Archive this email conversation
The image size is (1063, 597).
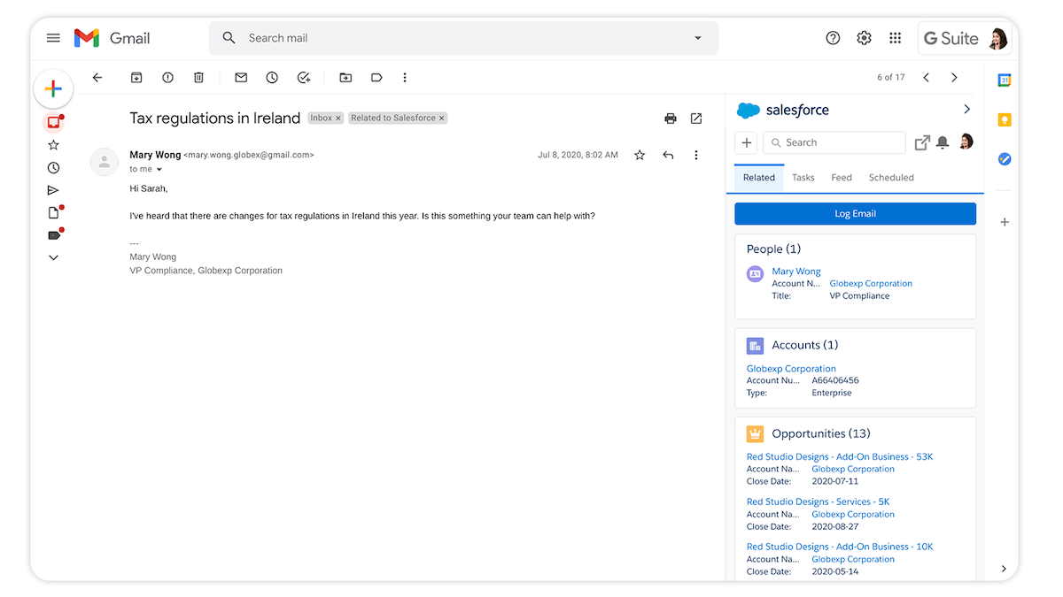tap(136, 78)
